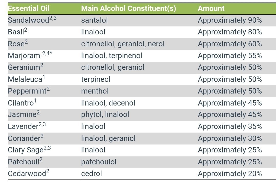Select the Sandalwood oil name cell
The width and height of the screenshot is (276, 183).
(x=29, y=20)
